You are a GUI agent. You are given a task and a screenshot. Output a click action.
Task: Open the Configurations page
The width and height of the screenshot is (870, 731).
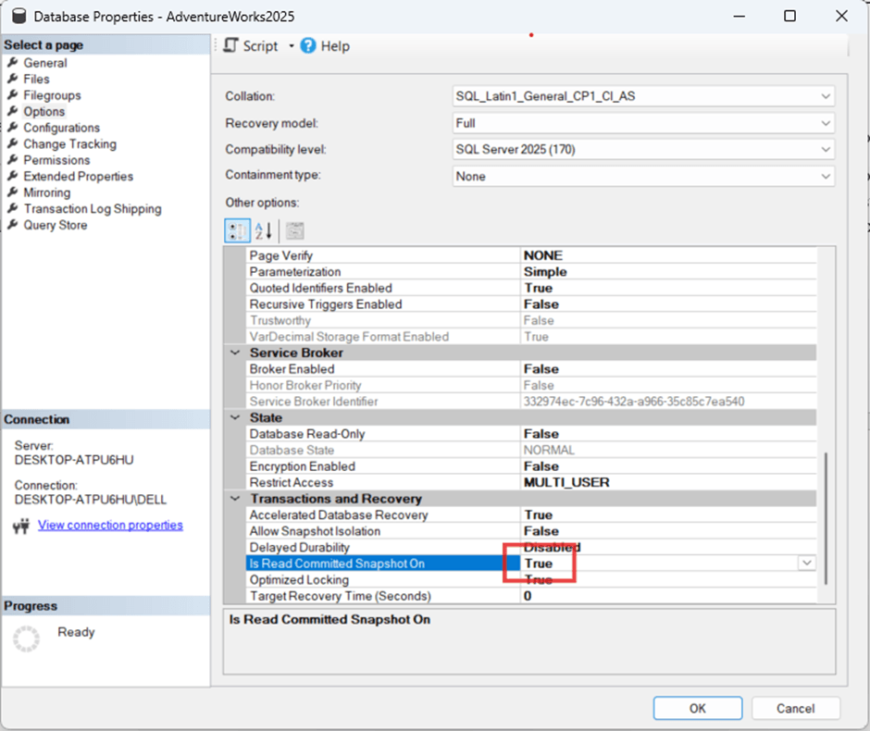pos(62,128)
